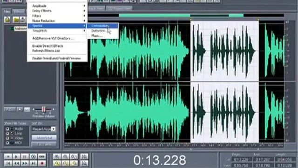Toggle the Audio file type checkbox
This screenshot has height=168, width=298.
[x=7, y=129]
